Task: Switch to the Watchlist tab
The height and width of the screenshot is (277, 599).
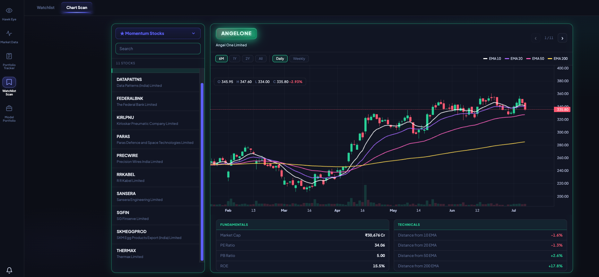Action: pos(46,8)
